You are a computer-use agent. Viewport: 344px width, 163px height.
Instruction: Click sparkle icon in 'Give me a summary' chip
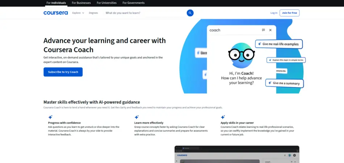pyautogui.click(x=270, y=83)
